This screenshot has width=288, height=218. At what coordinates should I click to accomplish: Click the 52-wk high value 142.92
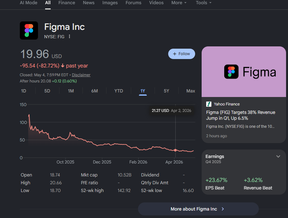click(124, 190)
